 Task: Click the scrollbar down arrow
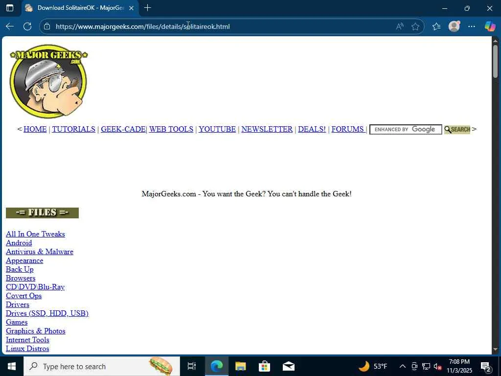[495, 350]
